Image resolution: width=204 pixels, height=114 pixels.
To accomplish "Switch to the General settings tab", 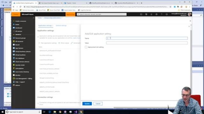I will coord(61,25).
